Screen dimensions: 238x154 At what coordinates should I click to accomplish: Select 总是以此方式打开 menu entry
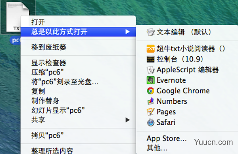(x=78, y=32)
